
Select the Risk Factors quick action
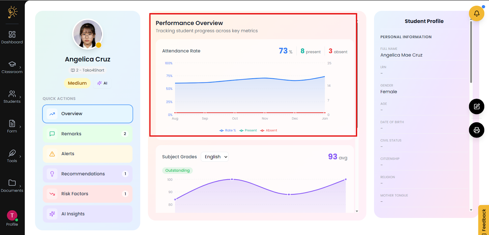tap(88, 194)
